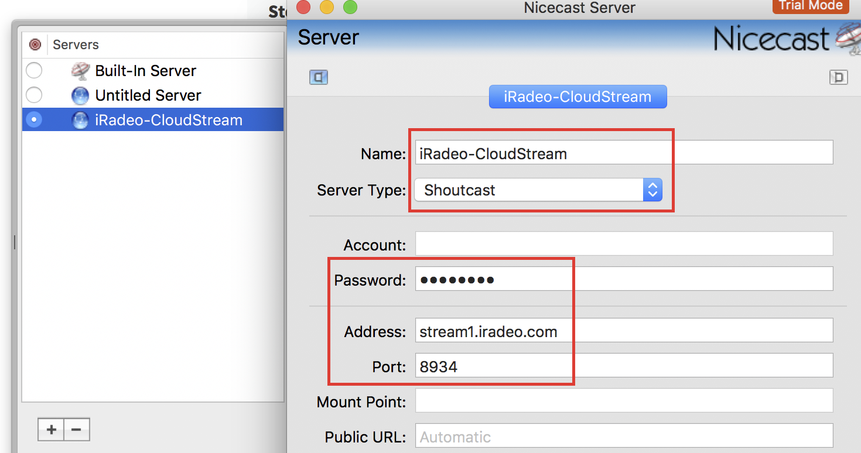Click into the Address field
Viewport: 861px width, 453px height.
(624, 331)
